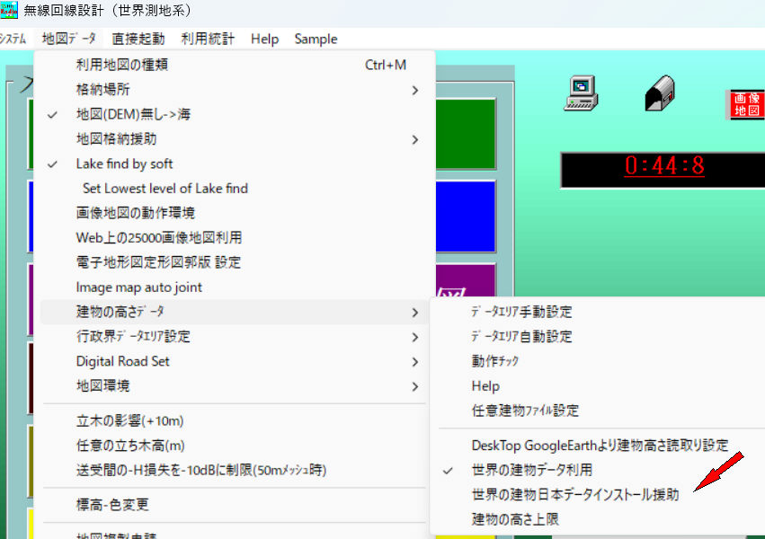Screen dimensions: 765x539
Task: Click the red 画像地図 icon
Action: pyautogui.click(x=746, y=104)
